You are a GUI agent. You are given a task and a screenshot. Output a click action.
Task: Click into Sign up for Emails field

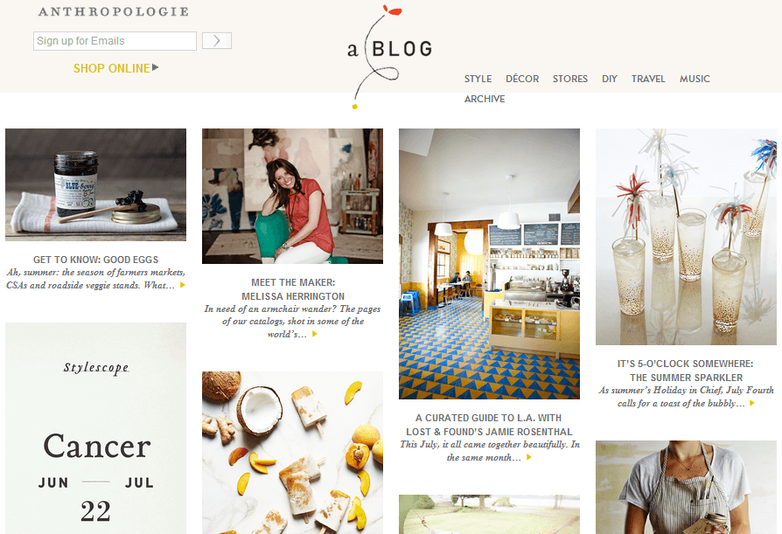click(115, 41)
